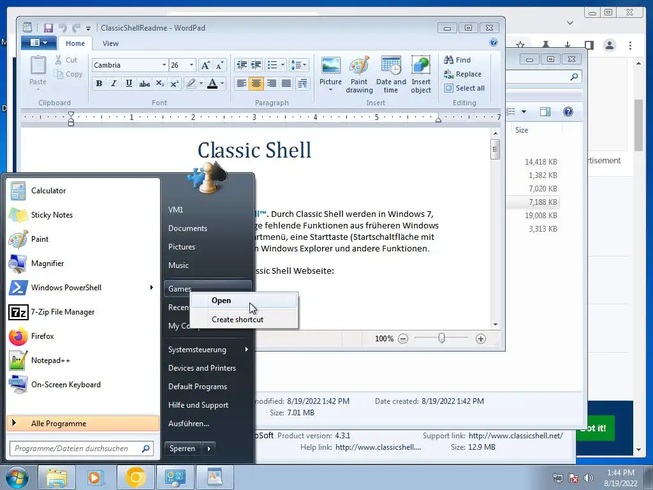Expand the line spacing dropdown

pyautogui.click(x=305, y=65)
